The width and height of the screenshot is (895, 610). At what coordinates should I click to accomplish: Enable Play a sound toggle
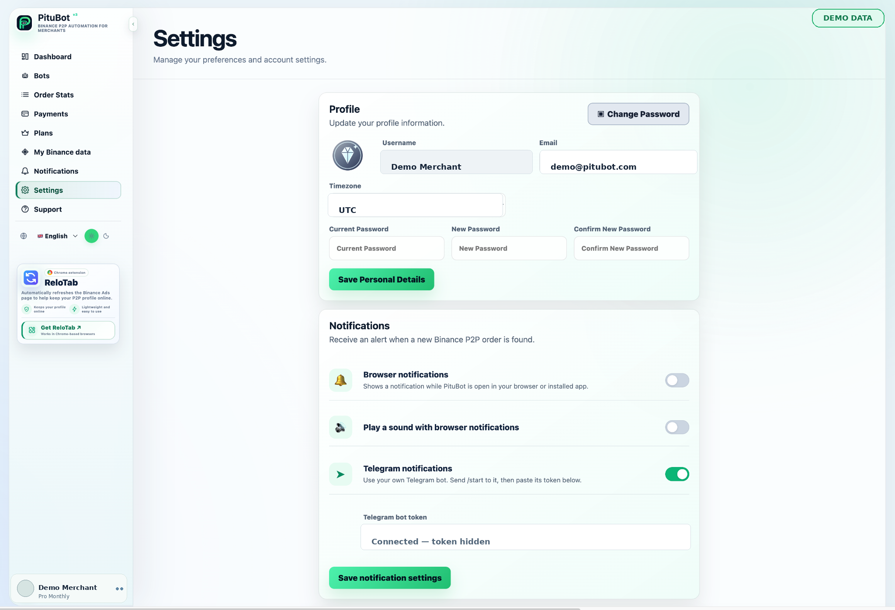coord(677,427)
